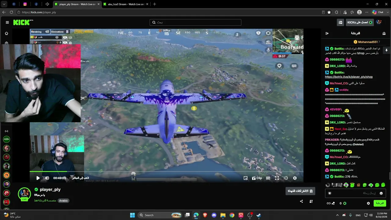This screenshot has height=220, width=391.
Task: Open the tab search dropdown
Action: click(4, 4)
